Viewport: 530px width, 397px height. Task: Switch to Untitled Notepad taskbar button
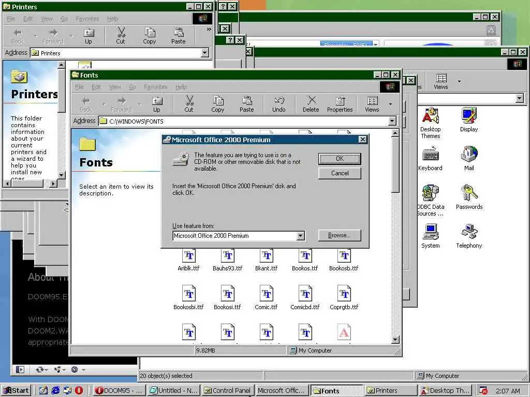pyautogui.click(x=174, y=391)
